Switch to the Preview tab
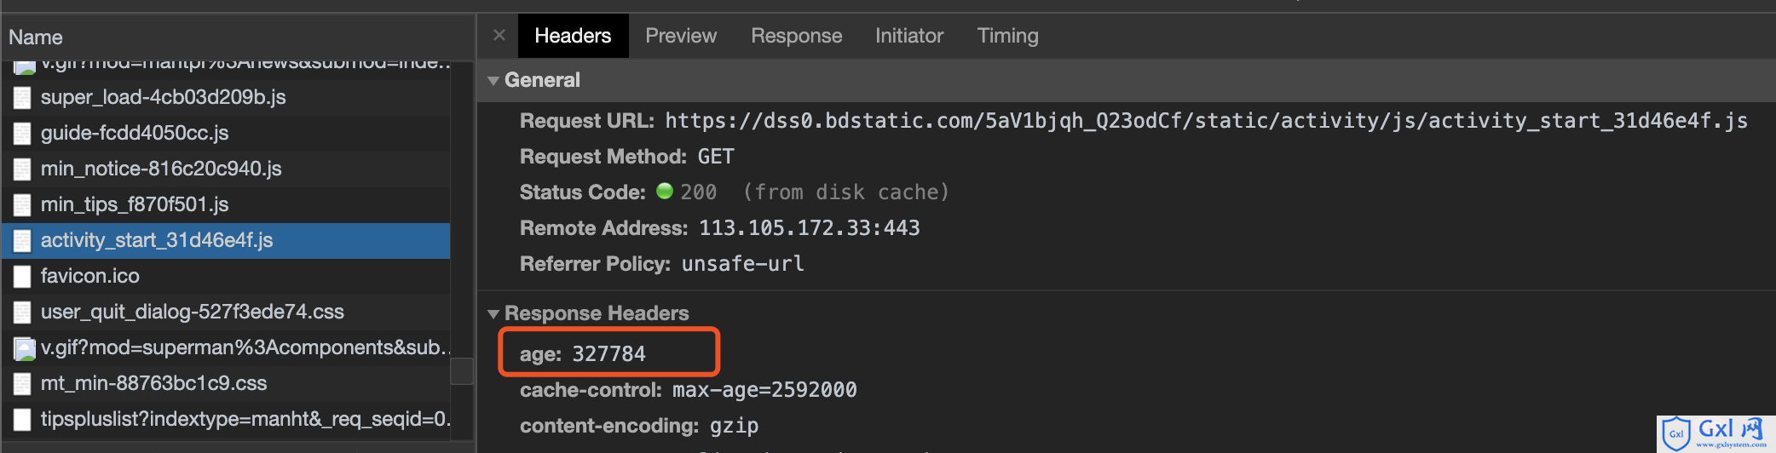Image resolution: width=1776 pixels, height=453 pixels. coord(681,36)
